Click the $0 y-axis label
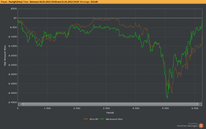The image size is (206, 129). (15, 18)
